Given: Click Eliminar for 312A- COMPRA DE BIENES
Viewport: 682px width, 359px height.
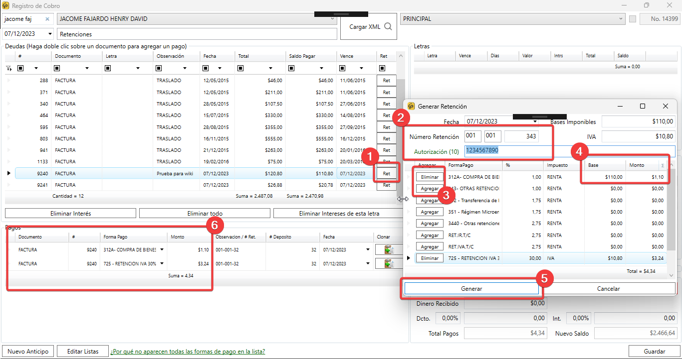Looking at the screenshot, I should [x=430, y=177].
